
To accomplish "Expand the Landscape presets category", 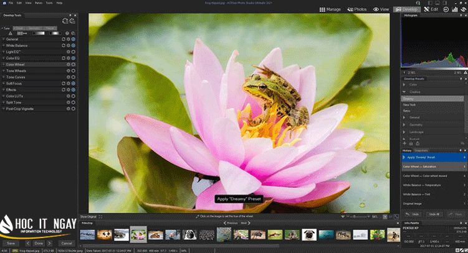I will (x=404, y=132).
